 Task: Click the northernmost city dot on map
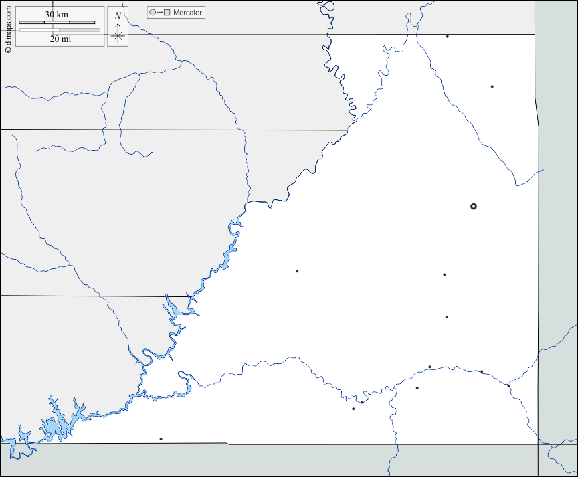click(x=448, y=36)
